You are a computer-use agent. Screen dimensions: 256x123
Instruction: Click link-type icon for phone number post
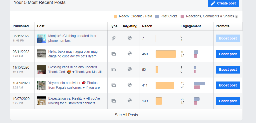(113, 38)
